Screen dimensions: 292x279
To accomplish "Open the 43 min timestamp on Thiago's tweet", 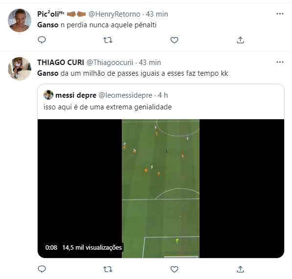I will (150, 63).
